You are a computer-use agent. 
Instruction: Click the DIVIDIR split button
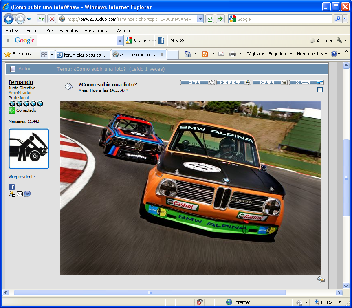(306, 82)
